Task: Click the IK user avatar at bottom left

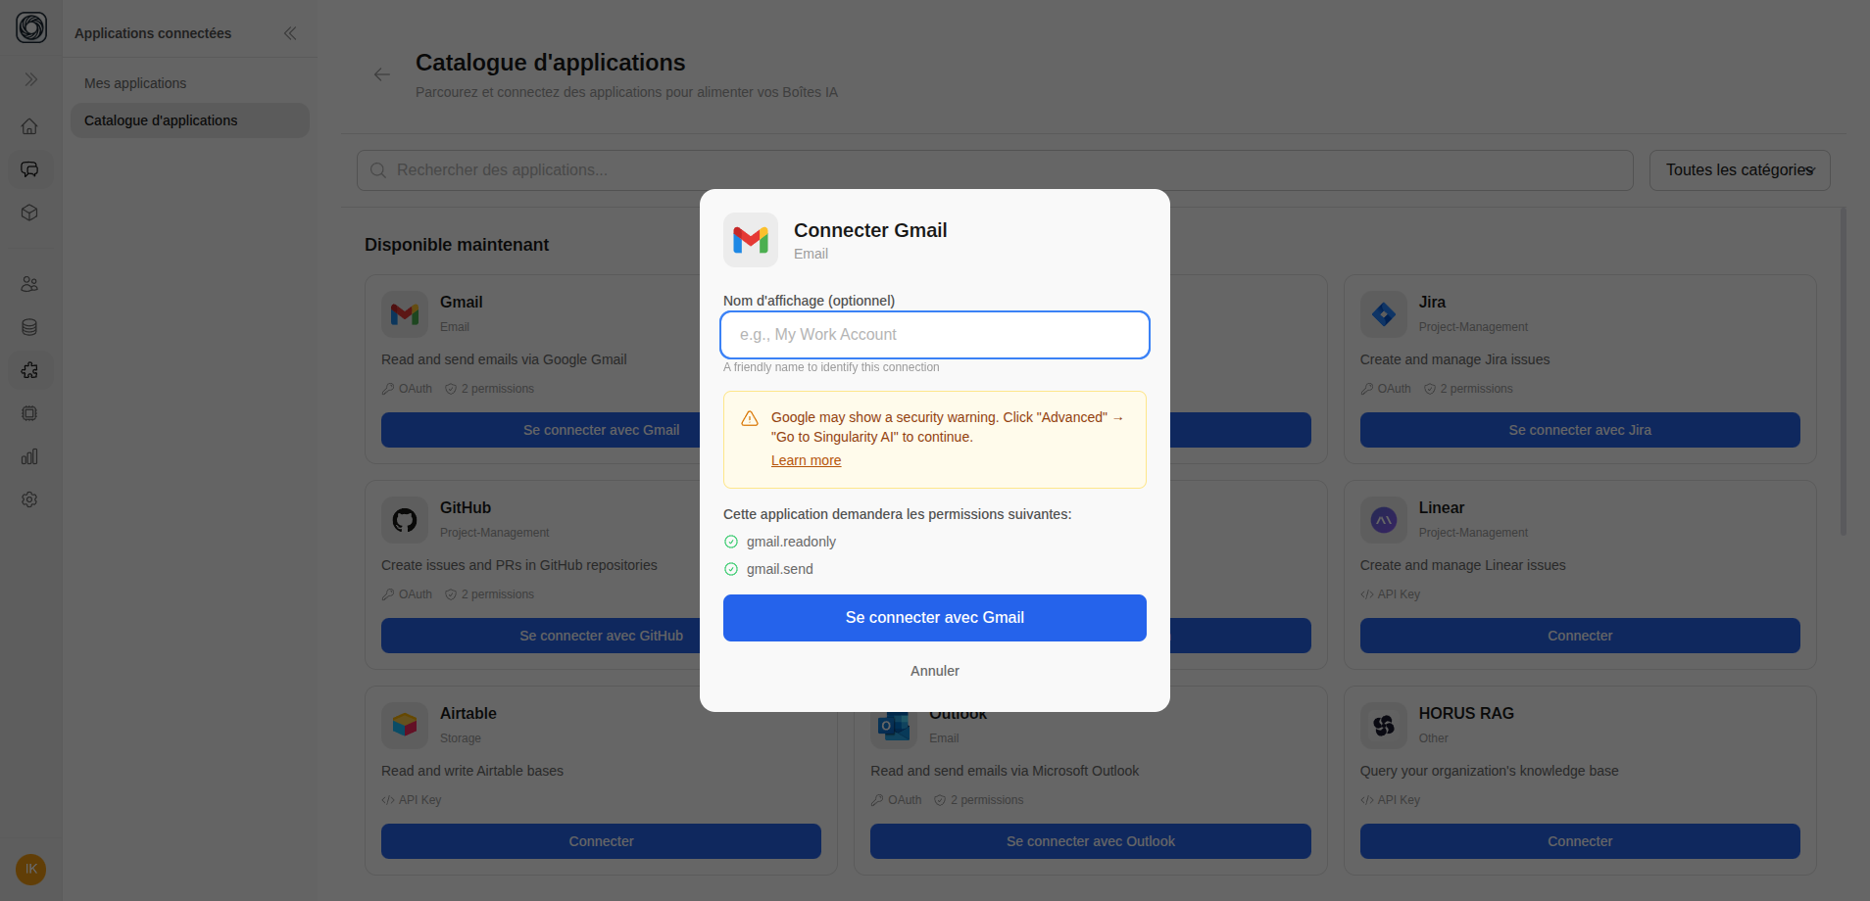Action: 30,869
